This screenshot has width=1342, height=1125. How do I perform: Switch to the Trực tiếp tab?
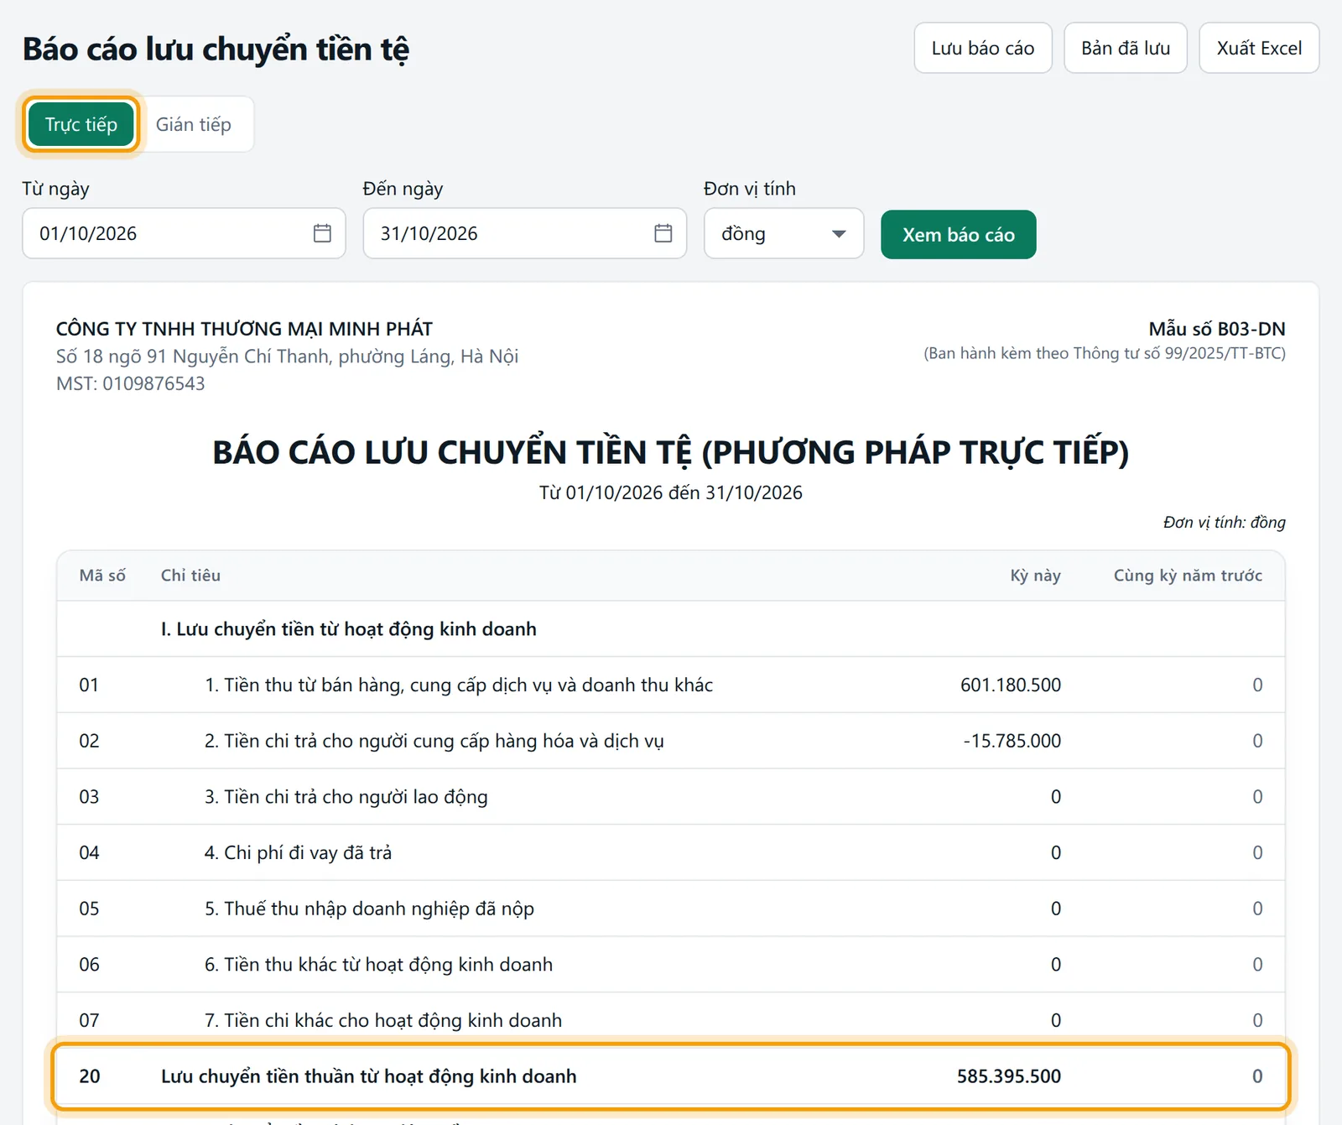tap(81, 124)
